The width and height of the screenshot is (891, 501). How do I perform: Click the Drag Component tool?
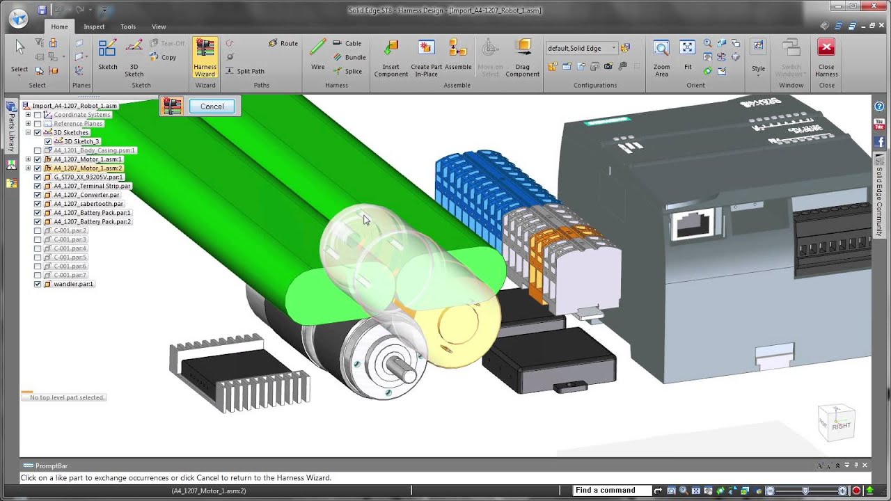pyautogui.click(x=523, y=58)
